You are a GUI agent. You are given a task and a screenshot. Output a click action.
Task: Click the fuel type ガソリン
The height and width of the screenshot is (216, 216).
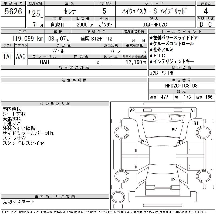(x=105, y=25)
